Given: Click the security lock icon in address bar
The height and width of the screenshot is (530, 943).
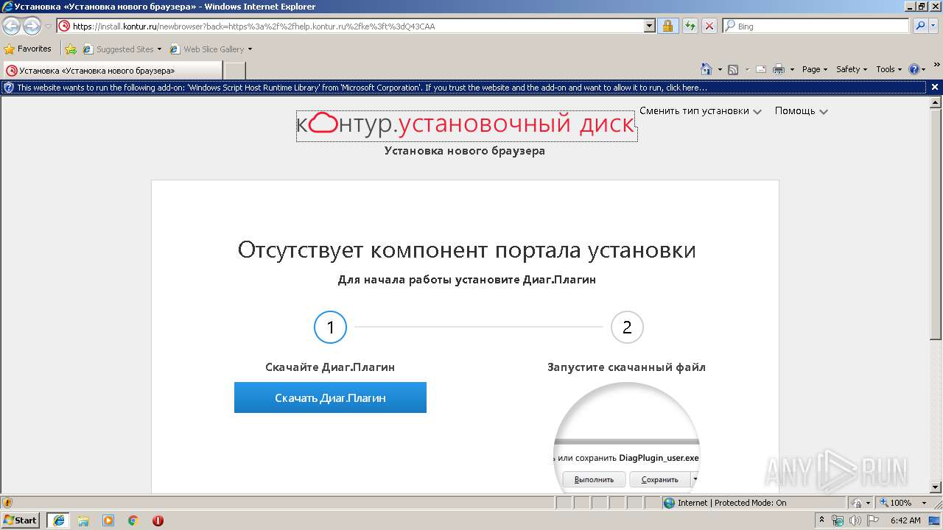Looking at the screenshot, I should pos(667,26).
